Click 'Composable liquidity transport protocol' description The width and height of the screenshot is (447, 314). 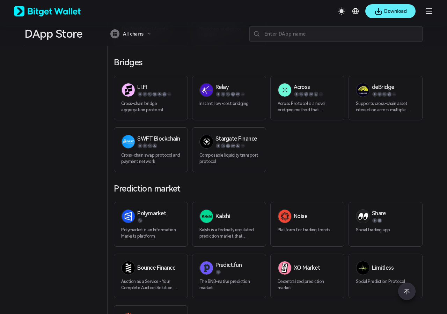click(x=229, y=158)
